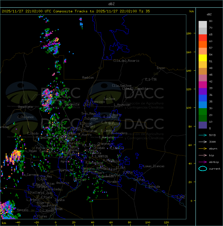
Task: Select the 57 dBZ light orange swatch
Action: [203, 51]
